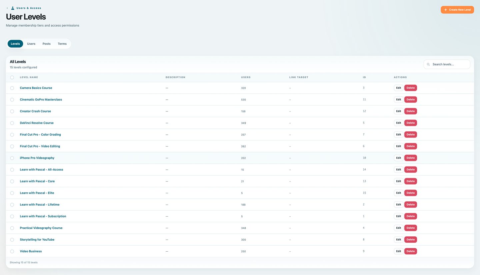Select the Cinematic GoPro Masterclass checkbox

12,100
